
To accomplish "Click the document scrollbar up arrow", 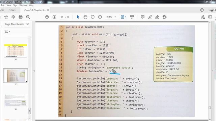I will pyautogui.click(x=210, y=23).
